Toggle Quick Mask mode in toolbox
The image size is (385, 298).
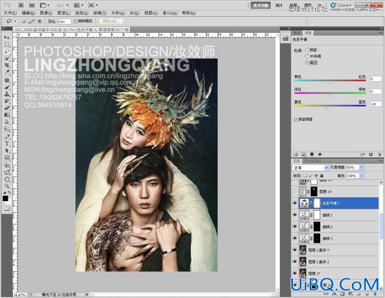[7, 208]
